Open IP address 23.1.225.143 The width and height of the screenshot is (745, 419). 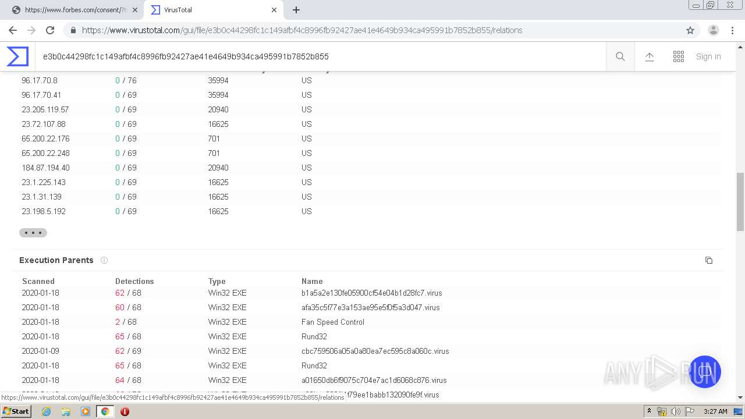tap(44, 182)
